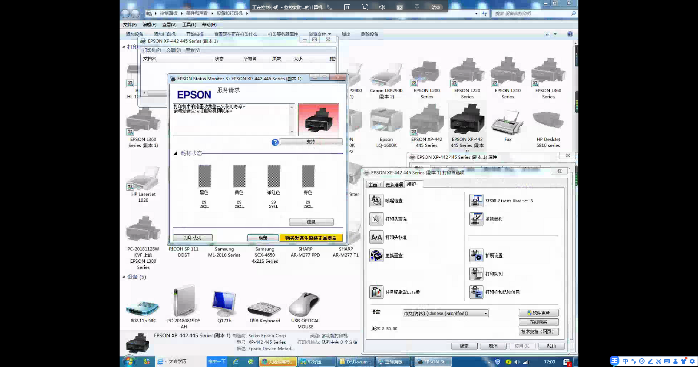
Task: Click the yellow (黄色) ink level bar
Action: [x=239, y=176]
